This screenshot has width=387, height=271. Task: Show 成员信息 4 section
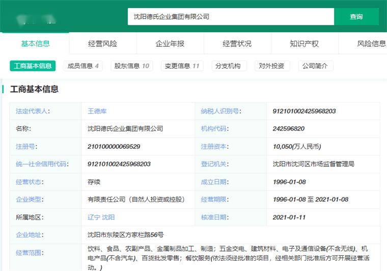click(83, 66)
